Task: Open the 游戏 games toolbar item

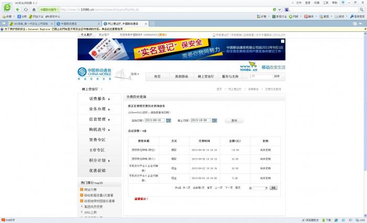Action: [340, 17]
